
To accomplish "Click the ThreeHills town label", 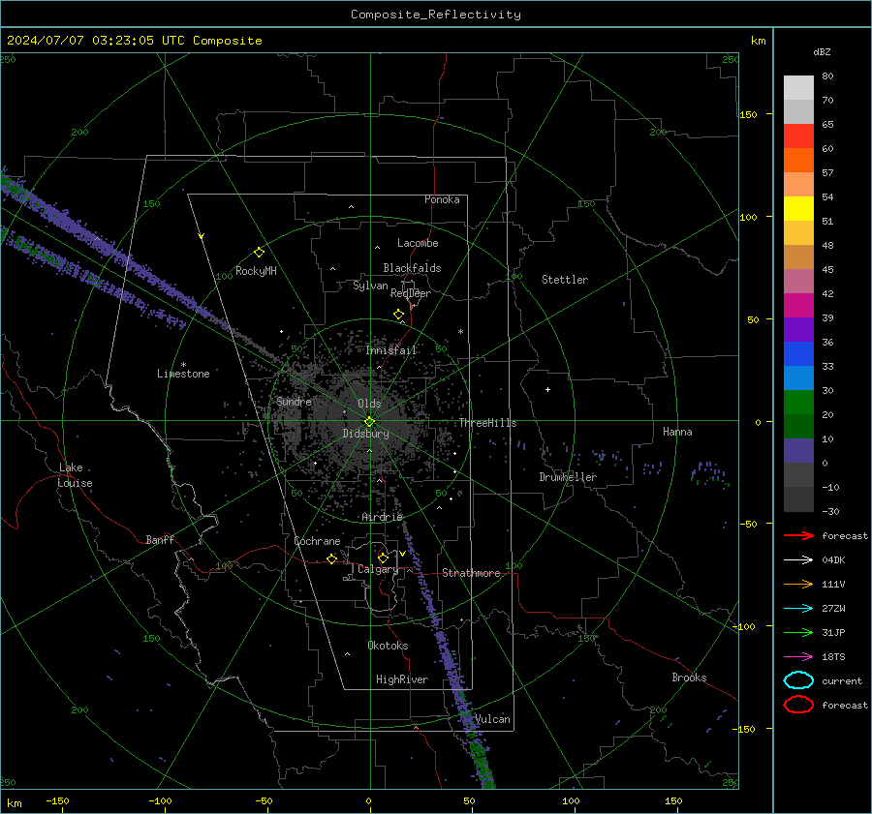I will click(x=487, y=423).
